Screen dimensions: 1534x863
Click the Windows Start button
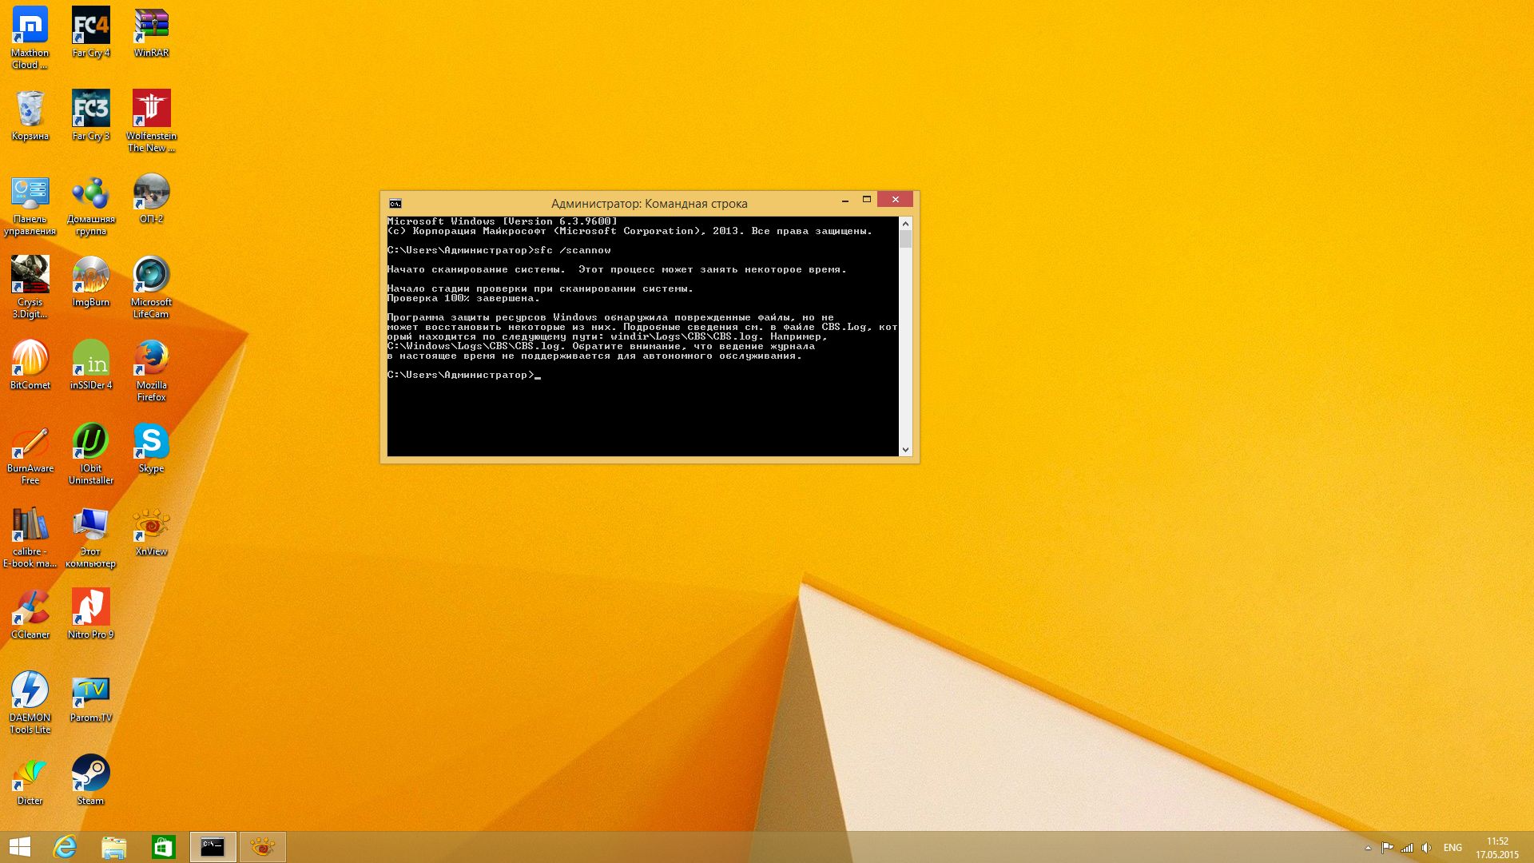[20, 847]
